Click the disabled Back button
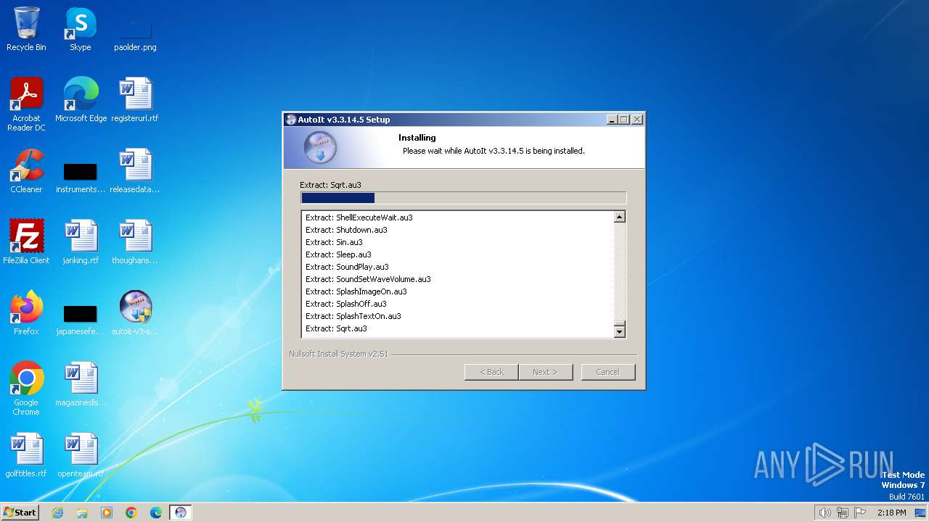 click(x=491, y=372)
